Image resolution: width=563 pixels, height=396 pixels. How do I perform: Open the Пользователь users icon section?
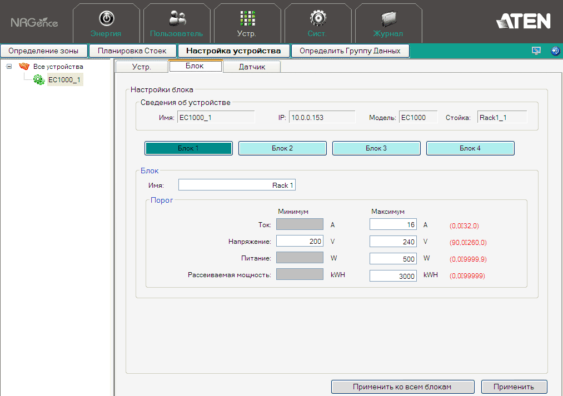click(176, 23)
